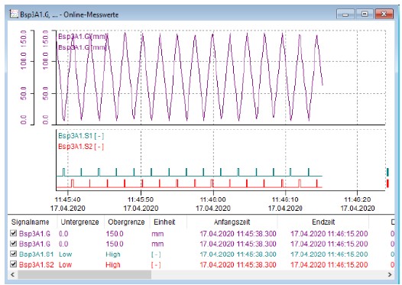Click the red S2 marker at the chart's right edge

click(x=387, y=183)
